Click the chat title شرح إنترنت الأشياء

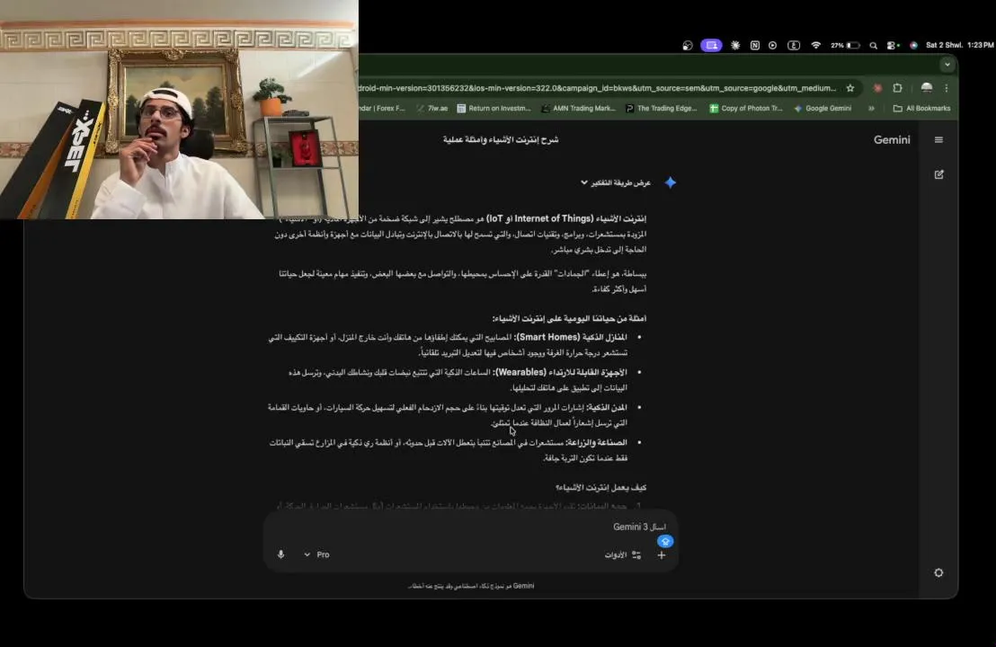pyautogui.click(x=501, y=139)
